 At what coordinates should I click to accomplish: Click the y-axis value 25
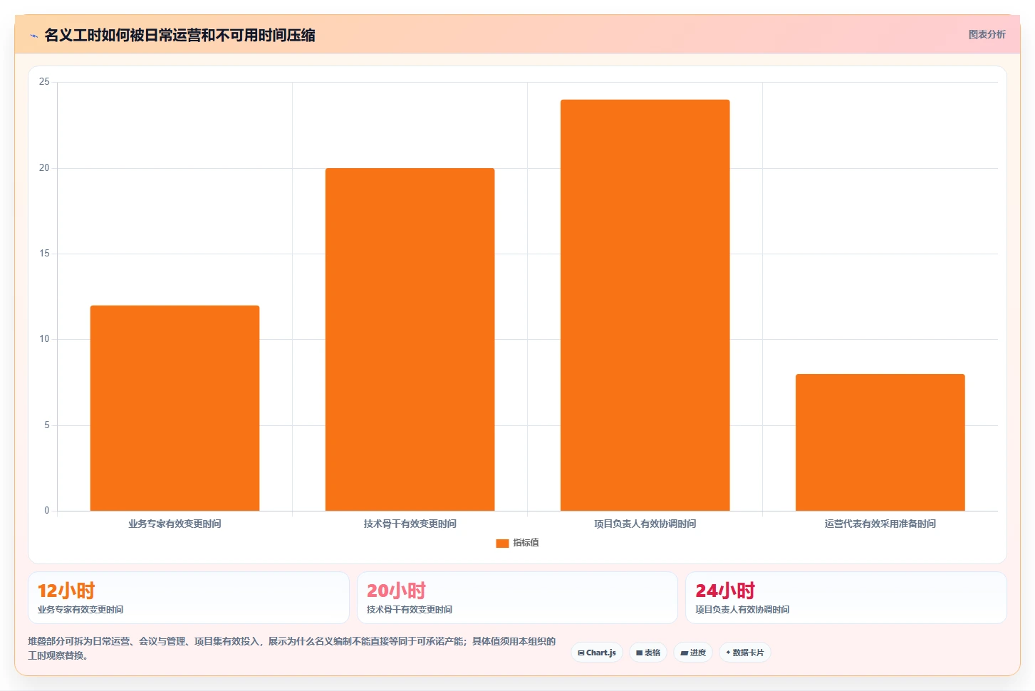click(44, 82)
